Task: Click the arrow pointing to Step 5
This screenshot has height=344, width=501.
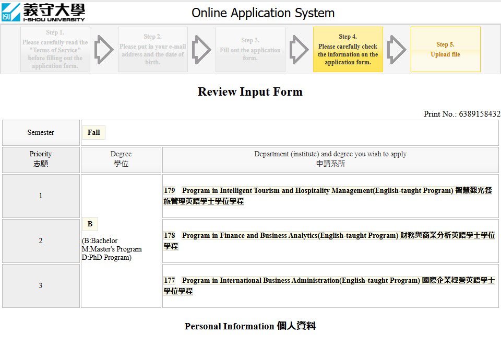Action: [397, 50]
